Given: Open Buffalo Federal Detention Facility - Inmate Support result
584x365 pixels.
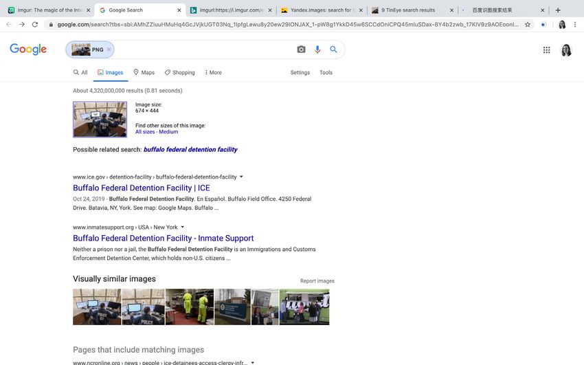Looking at the screenshot, I should (x=163, y=239).
